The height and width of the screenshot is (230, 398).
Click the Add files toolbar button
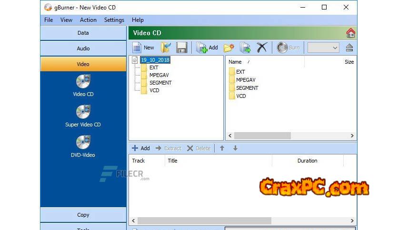pyautogui.click(x=207, y=48)
